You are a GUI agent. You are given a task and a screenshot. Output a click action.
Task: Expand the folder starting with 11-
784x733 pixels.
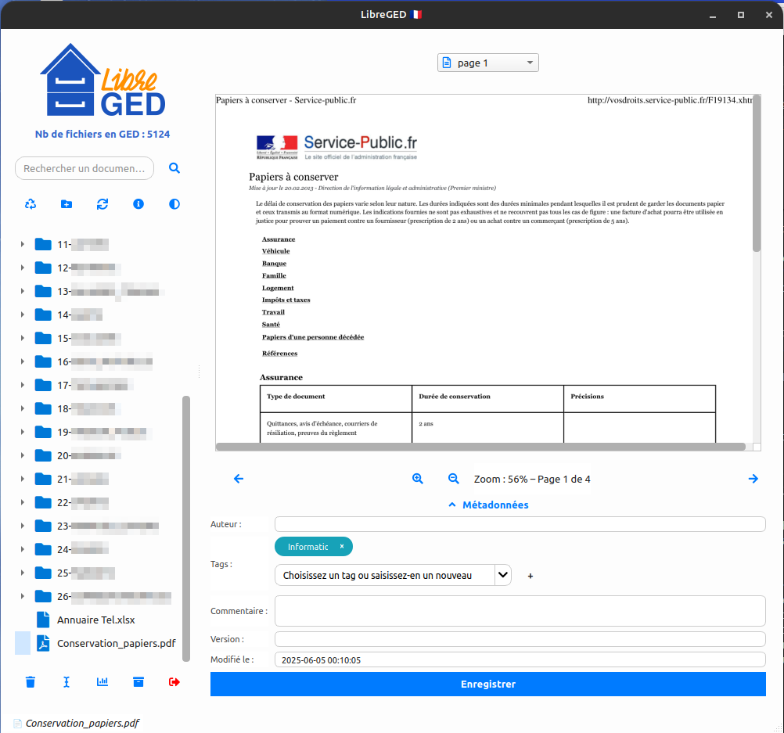pos(23,245)
